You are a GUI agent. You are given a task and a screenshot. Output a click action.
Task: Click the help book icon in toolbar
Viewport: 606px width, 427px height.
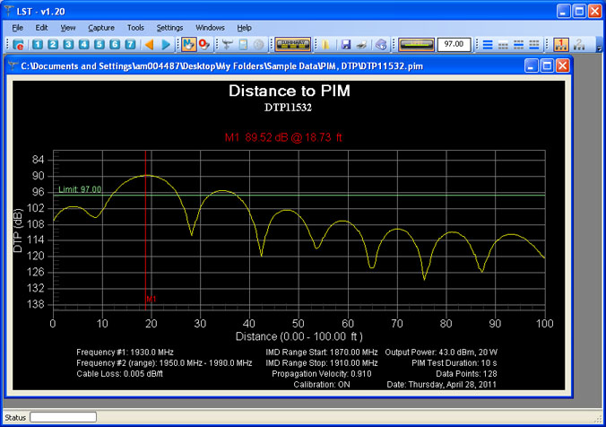[381, 45]
